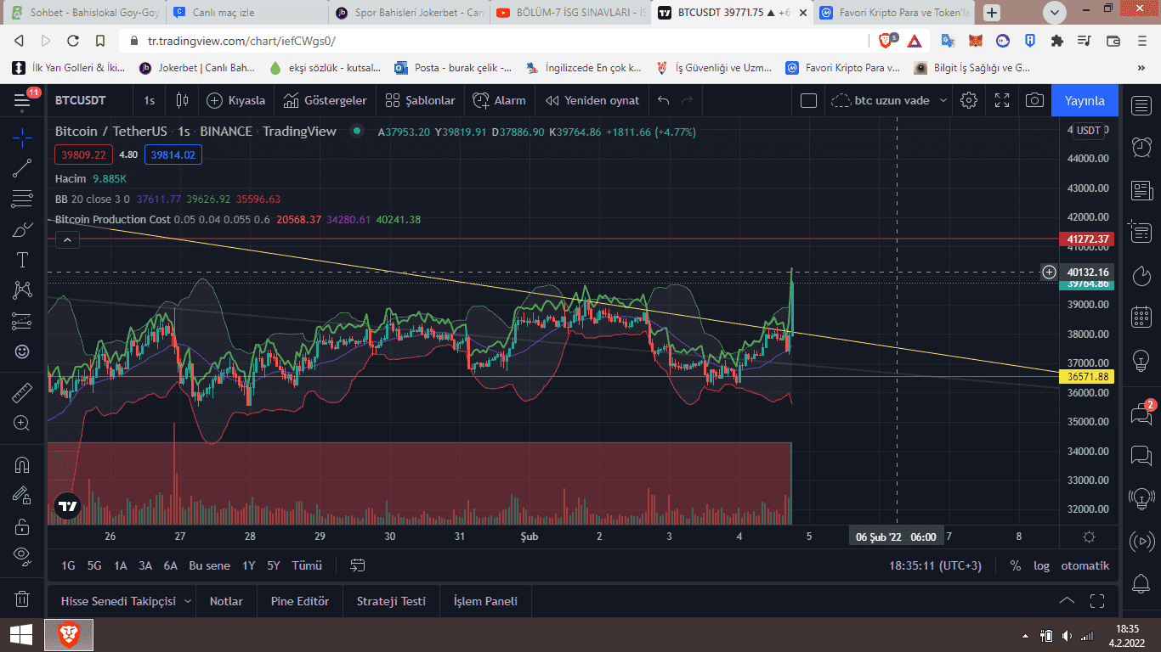Open the notifications bell panel
This screenshot has width=1161, height=652.
coord(1141,583)
